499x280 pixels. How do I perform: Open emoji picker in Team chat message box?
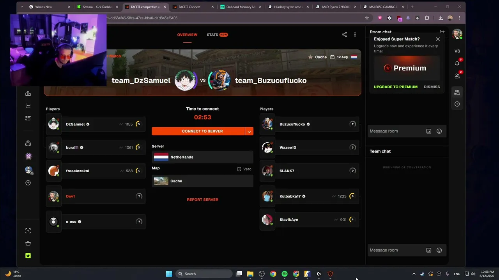[x=439, y=250]
